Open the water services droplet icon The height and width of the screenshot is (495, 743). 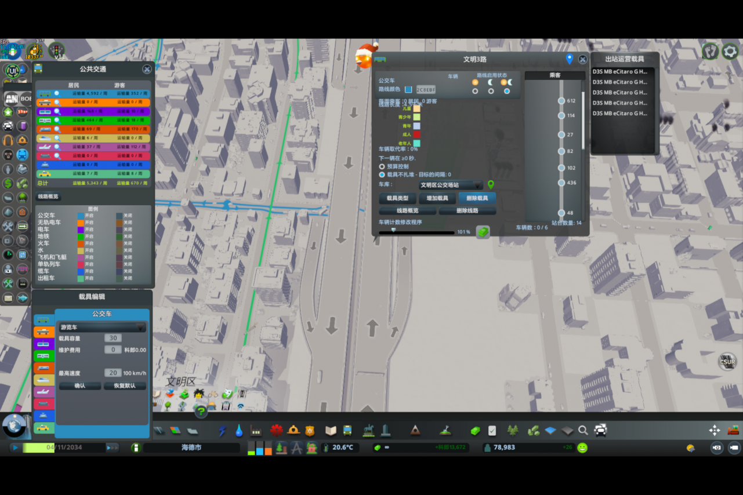pyautogui.click(x=239, y=431)
